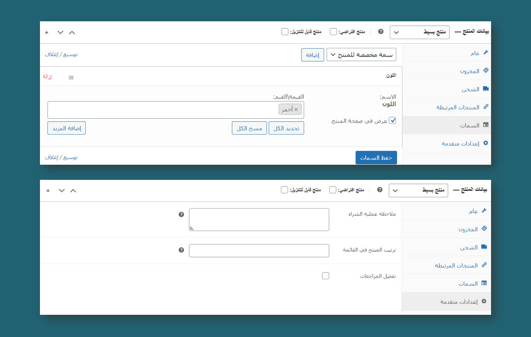Click the drag handle icon on اللون attribute row
The width and height of the screenshot is (531, 337).
71,77
